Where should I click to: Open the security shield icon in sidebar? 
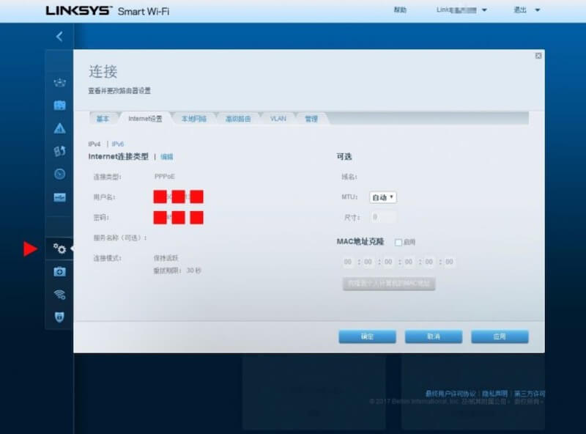click(61, 316)
